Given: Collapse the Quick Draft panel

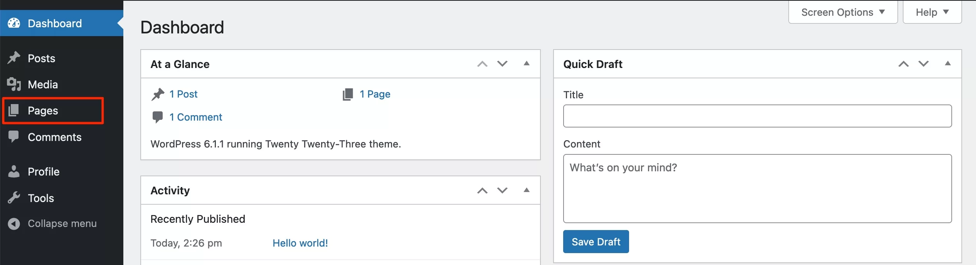Looking at the screenshot, I should pos(948,63).
